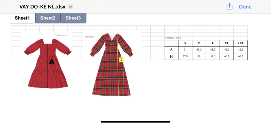Tap the home indicator bar

click(135, 122)
